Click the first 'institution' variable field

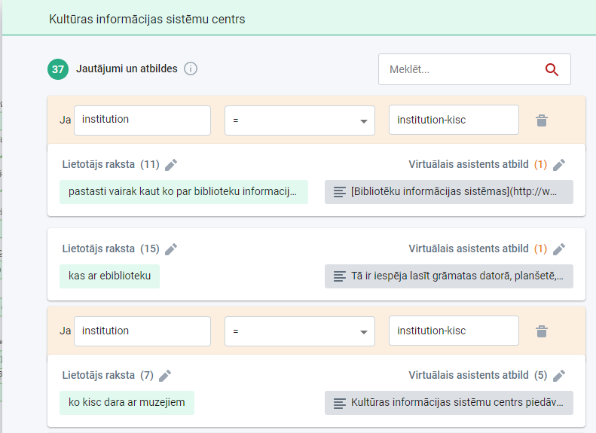(142, 120)
